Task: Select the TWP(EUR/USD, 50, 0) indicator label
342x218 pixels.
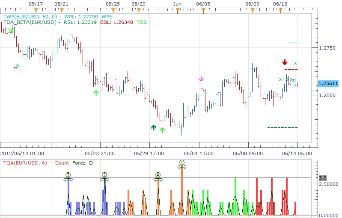Action: [30, 17]
